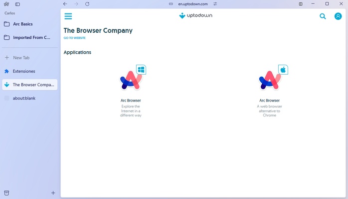Open Arc Browser title under Windows icon

click(131, 100)
